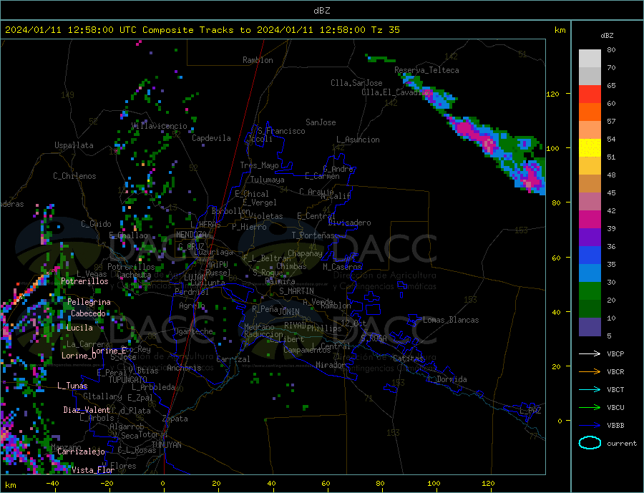Viewport: 644px width, 493px height.
Task: Choose the lightest gray swatch atop the scale
Action: [590, 59]
